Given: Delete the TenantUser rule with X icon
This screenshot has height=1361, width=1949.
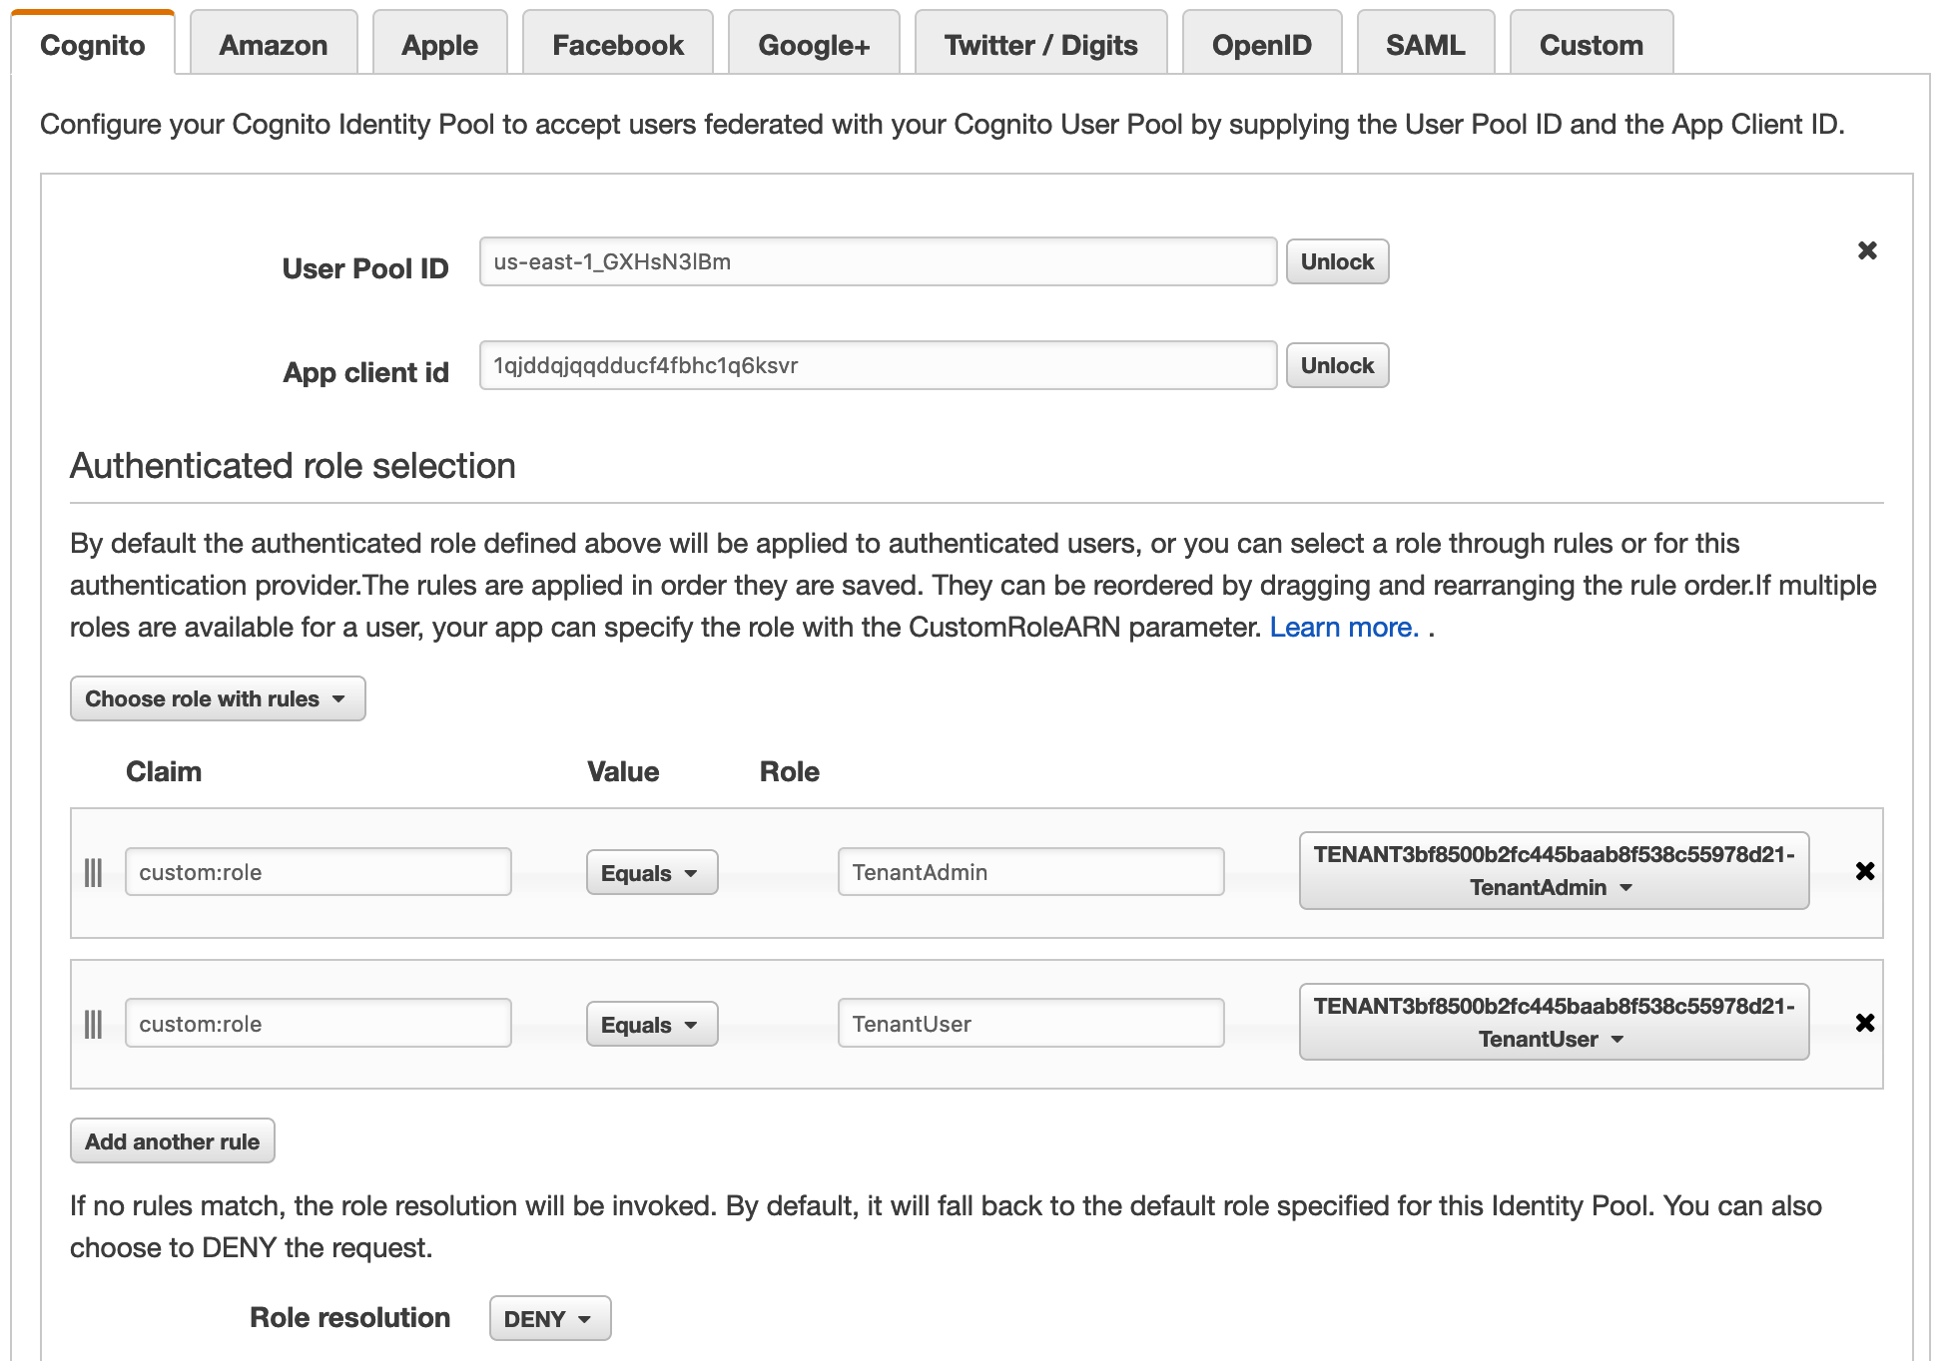Looking at the screenshot, I should [1864, 1023].
